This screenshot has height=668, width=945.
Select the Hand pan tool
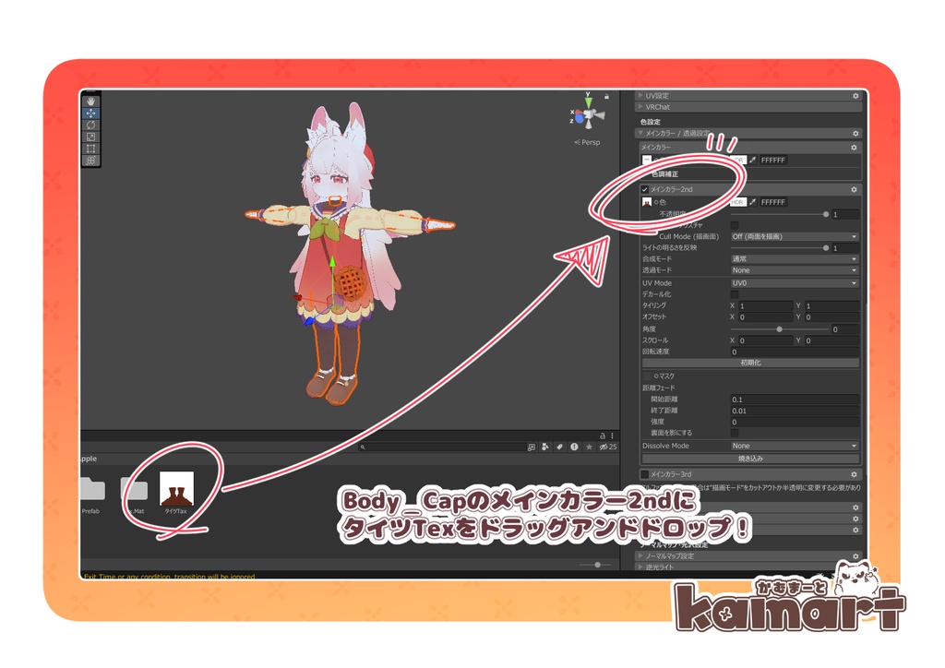pyautogui.click(x=91, y=101)
